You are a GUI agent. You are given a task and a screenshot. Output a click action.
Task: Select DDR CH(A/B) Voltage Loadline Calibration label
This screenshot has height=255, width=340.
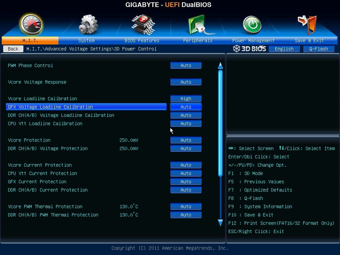[61, 115]
